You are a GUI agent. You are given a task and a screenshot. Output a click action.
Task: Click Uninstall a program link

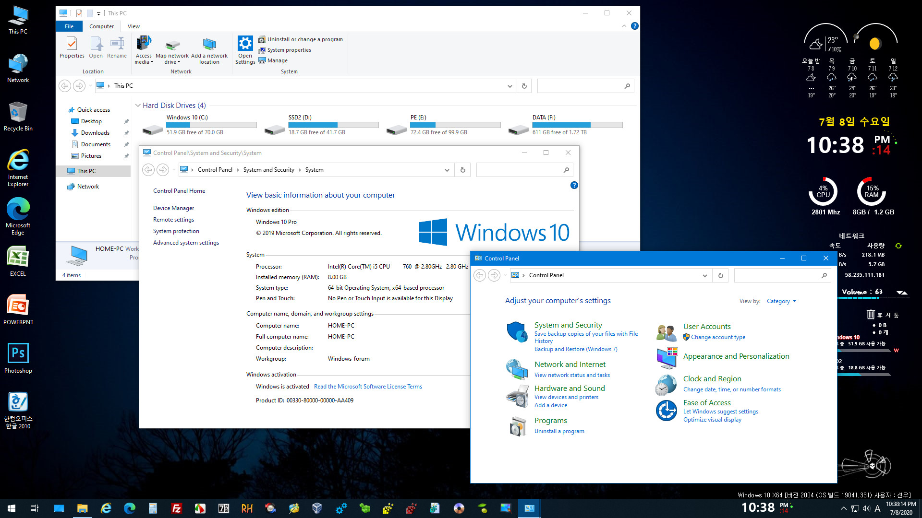tap(559, 431)
